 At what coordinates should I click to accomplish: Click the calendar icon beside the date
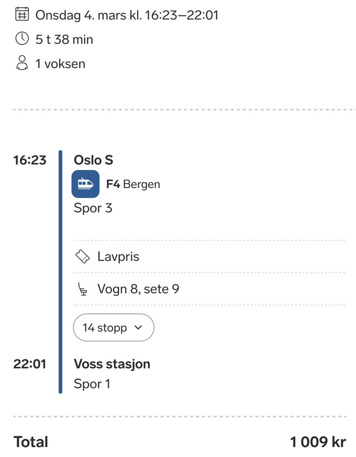22,14
